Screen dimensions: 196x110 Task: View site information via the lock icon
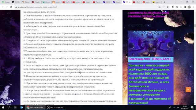pos(16,7)
